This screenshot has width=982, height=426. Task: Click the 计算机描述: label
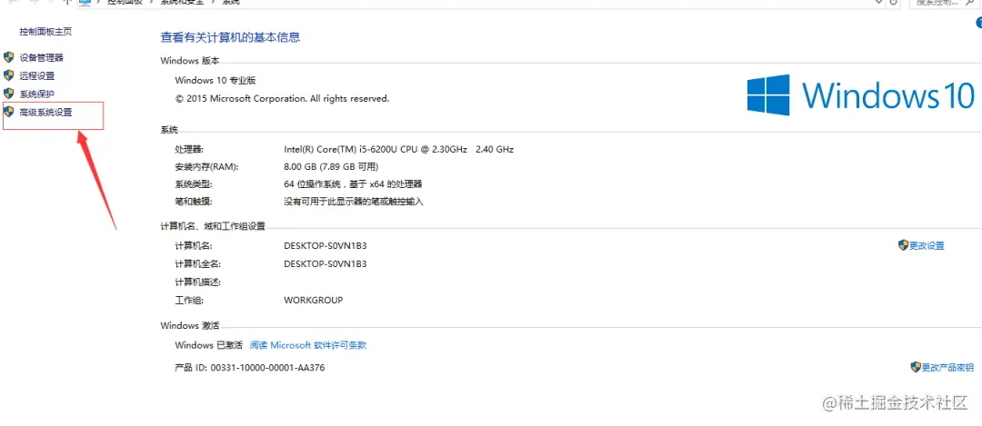[198, 282]
